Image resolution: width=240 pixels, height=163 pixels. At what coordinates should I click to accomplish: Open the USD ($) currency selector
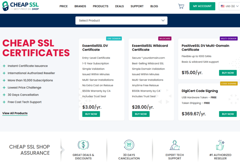point(229,6)
